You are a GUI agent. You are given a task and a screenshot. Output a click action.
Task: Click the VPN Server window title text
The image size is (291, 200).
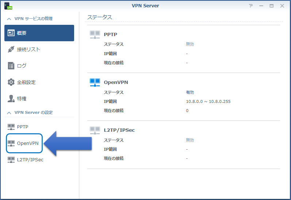[145, 6]
